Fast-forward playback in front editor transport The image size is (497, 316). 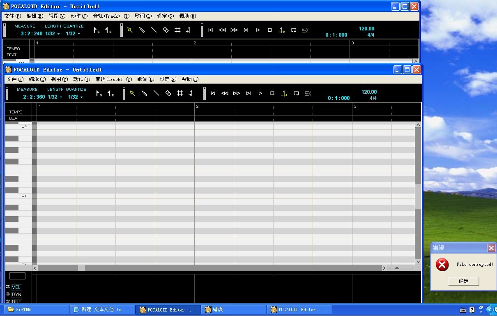coord(237,93)
